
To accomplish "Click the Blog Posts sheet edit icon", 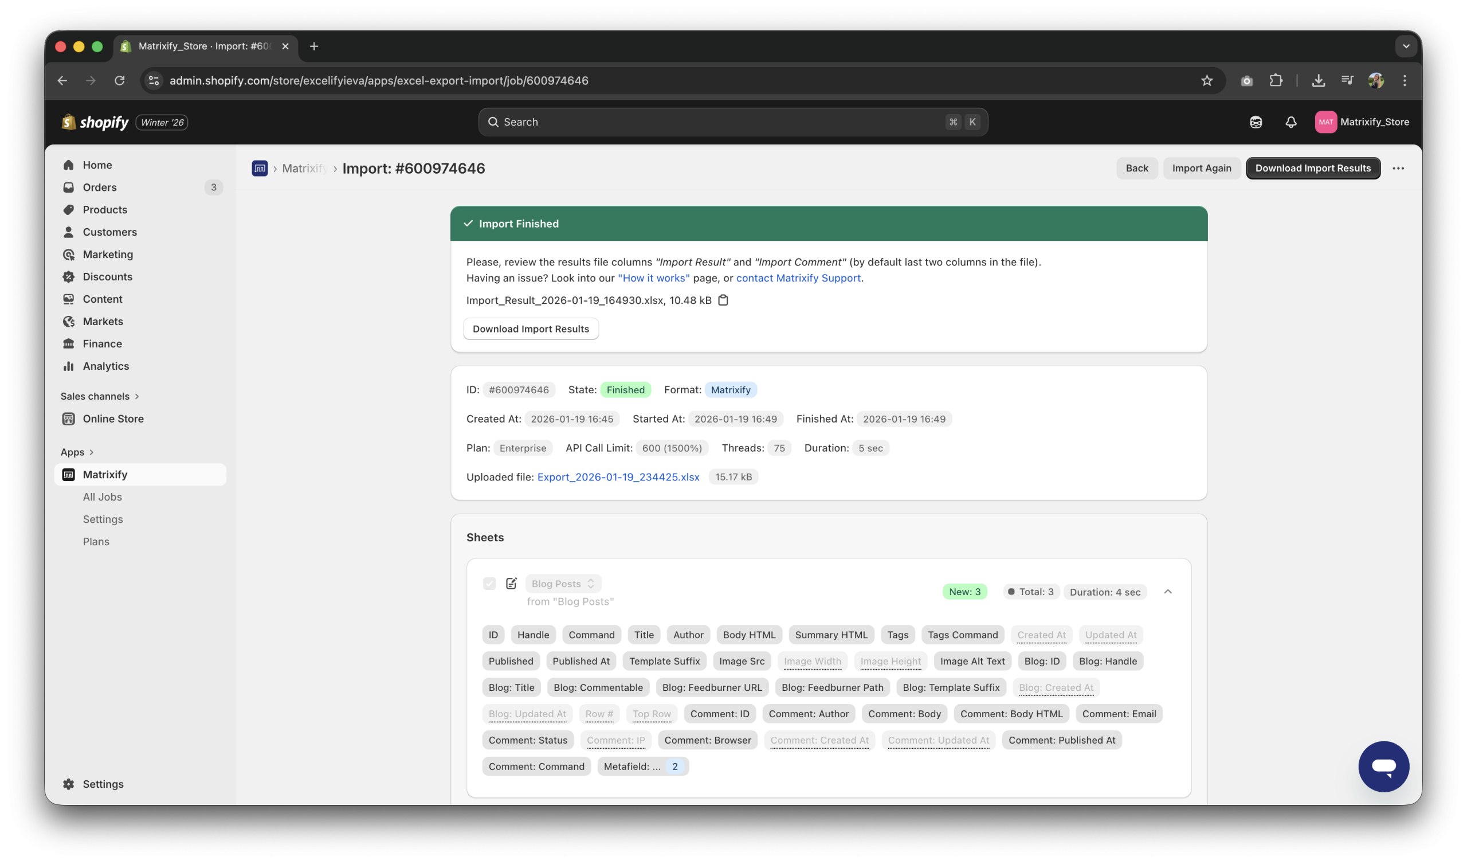I will point(511,583).
